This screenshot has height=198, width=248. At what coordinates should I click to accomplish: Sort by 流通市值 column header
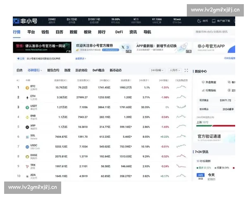[61, 80]
